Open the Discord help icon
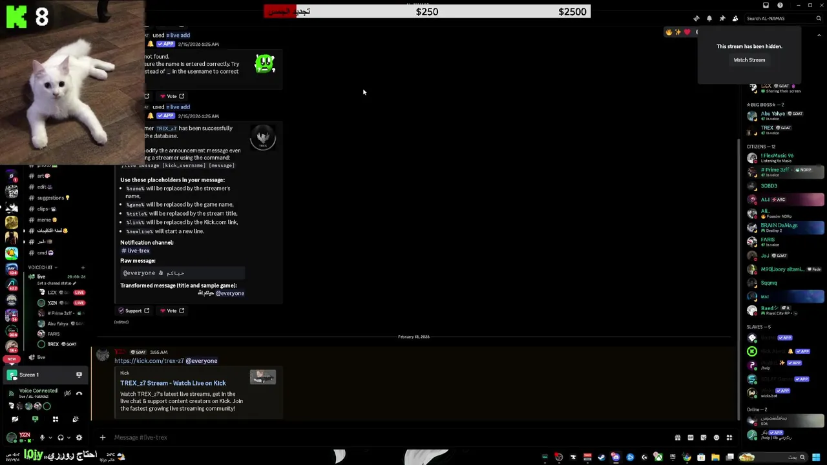This screenshot has width=827, height=465. (x=780, y=5)
